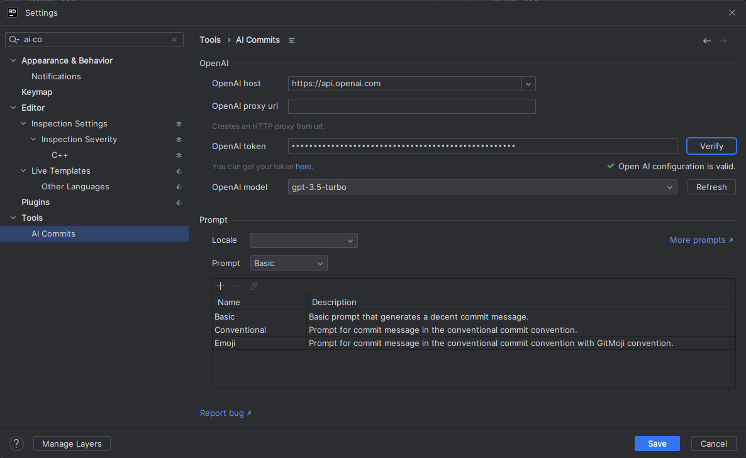
Task: Clear the settings search field
Action: [174, 40]
